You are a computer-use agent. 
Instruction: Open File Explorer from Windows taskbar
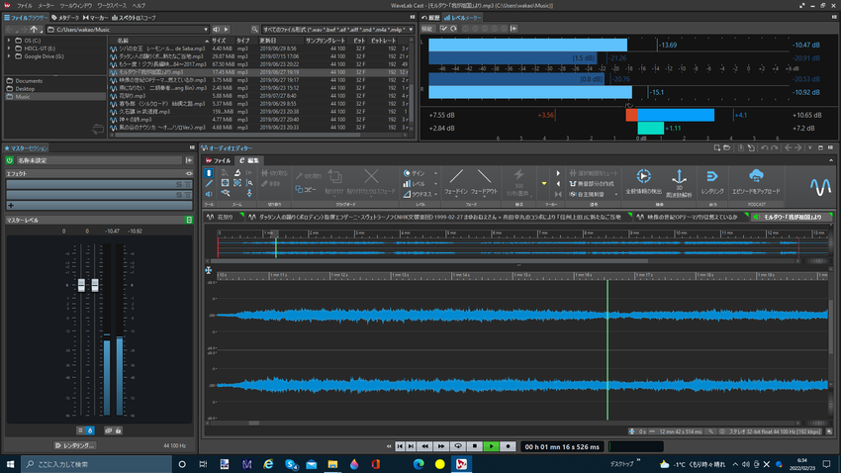pos(332,464)
